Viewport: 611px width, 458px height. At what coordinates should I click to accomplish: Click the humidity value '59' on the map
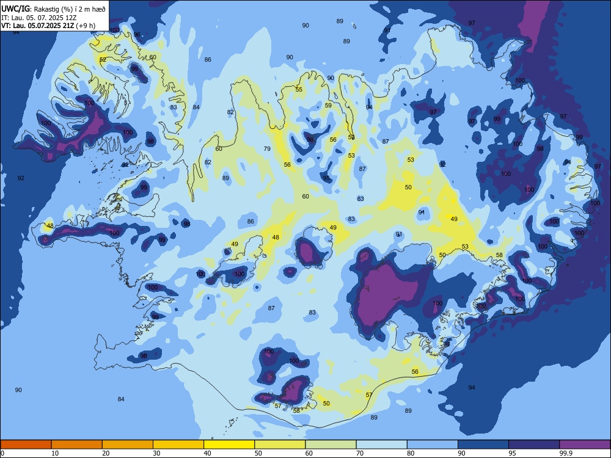328,106
